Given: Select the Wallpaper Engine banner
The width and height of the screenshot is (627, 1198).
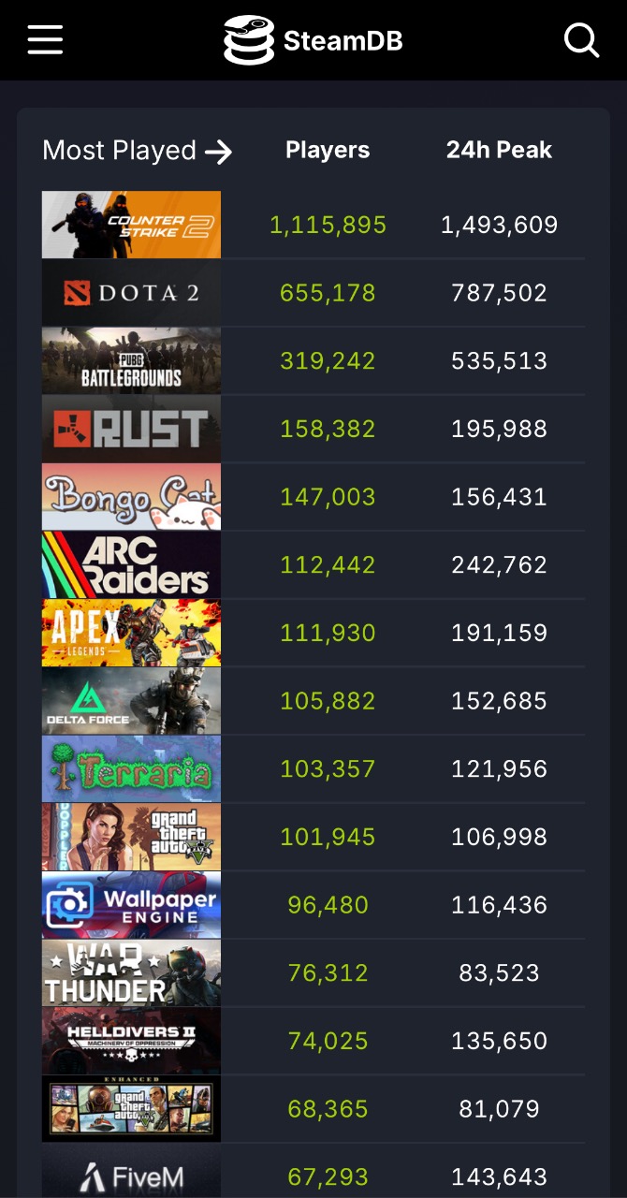Looking at the screenshot, I should click(131, 905).
